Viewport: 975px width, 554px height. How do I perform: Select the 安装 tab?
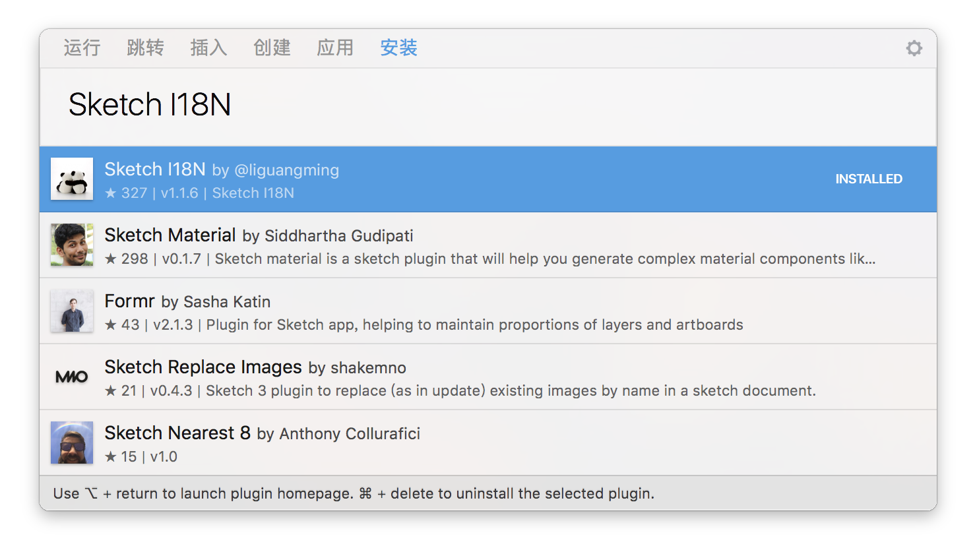398,47
